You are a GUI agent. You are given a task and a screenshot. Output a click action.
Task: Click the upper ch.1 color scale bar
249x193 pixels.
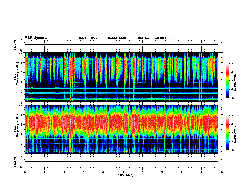click(227, 81)
